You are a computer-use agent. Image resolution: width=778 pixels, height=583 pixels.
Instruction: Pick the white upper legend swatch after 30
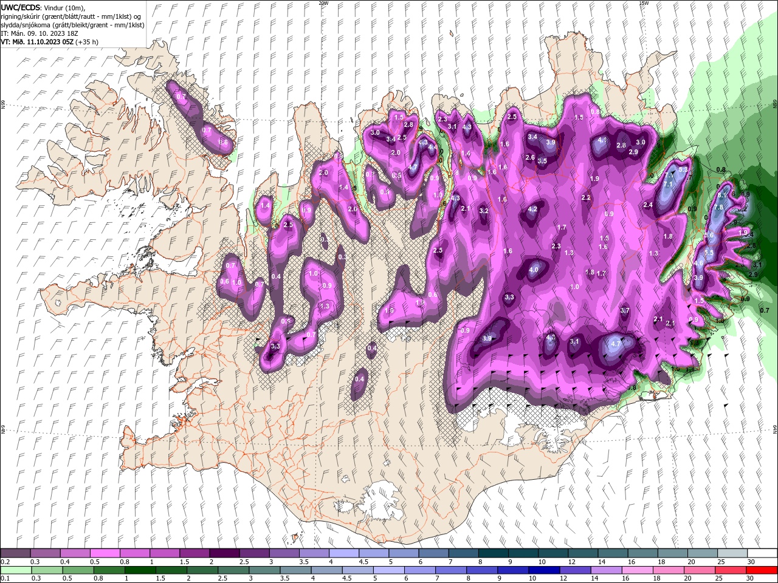point(762,553)
